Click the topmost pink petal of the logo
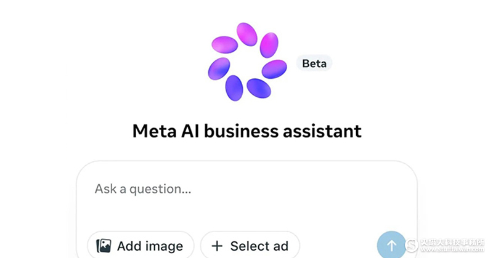 click(247, 34)
